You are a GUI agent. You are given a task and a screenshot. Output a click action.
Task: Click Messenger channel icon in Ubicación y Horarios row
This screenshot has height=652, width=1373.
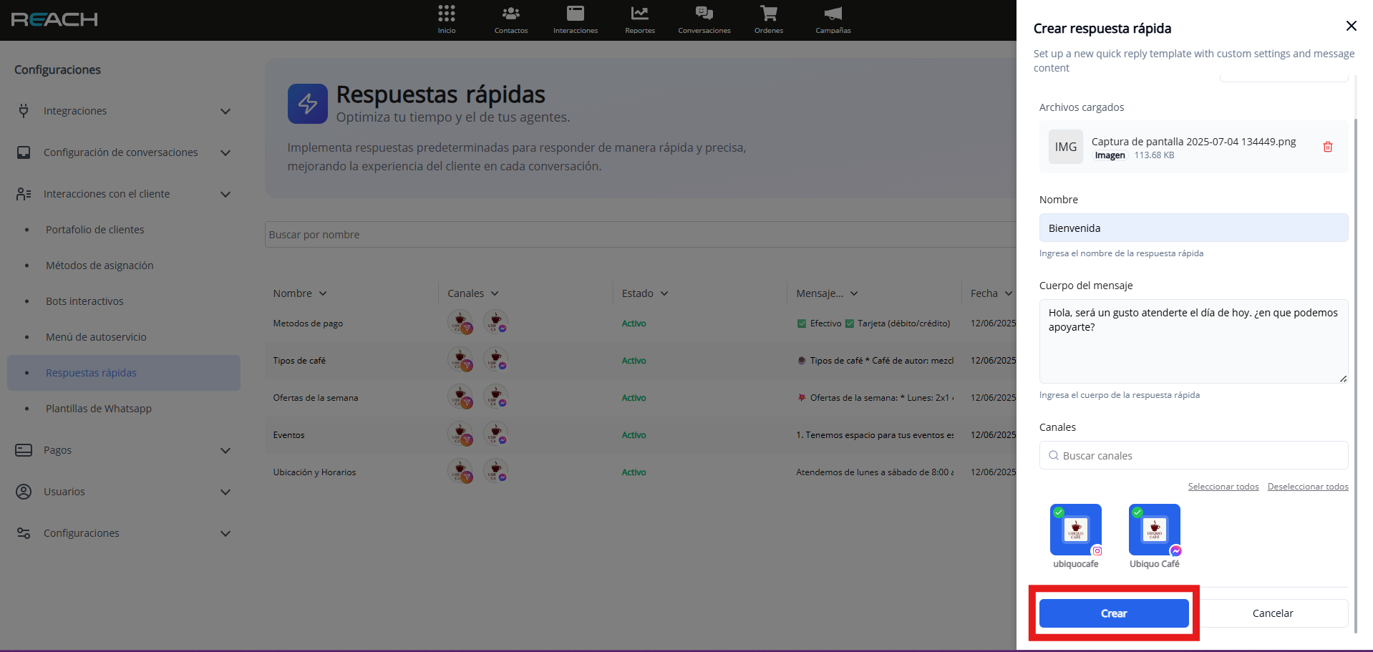point(495,472)
